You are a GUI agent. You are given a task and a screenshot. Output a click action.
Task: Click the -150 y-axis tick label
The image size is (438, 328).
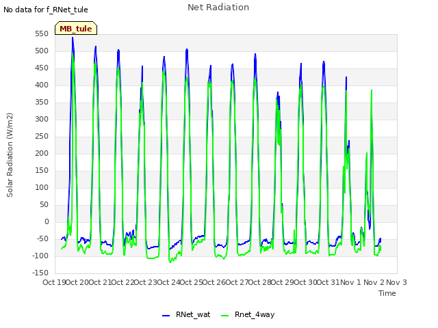tap(40, 273)
